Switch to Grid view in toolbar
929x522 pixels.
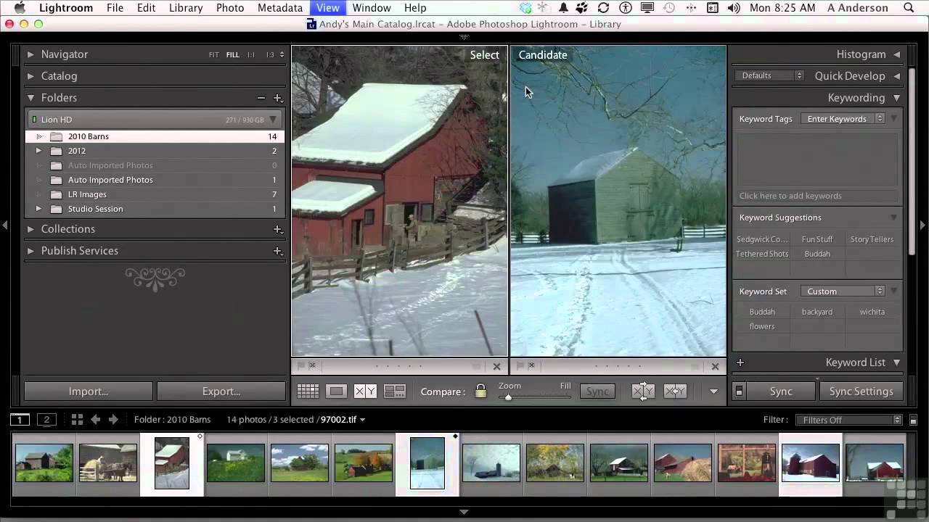[x=308, y=391]
